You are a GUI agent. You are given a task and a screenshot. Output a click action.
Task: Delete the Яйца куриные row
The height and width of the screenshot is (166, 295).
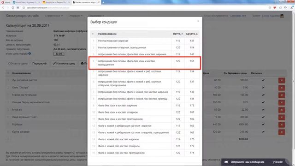(282, 117)
